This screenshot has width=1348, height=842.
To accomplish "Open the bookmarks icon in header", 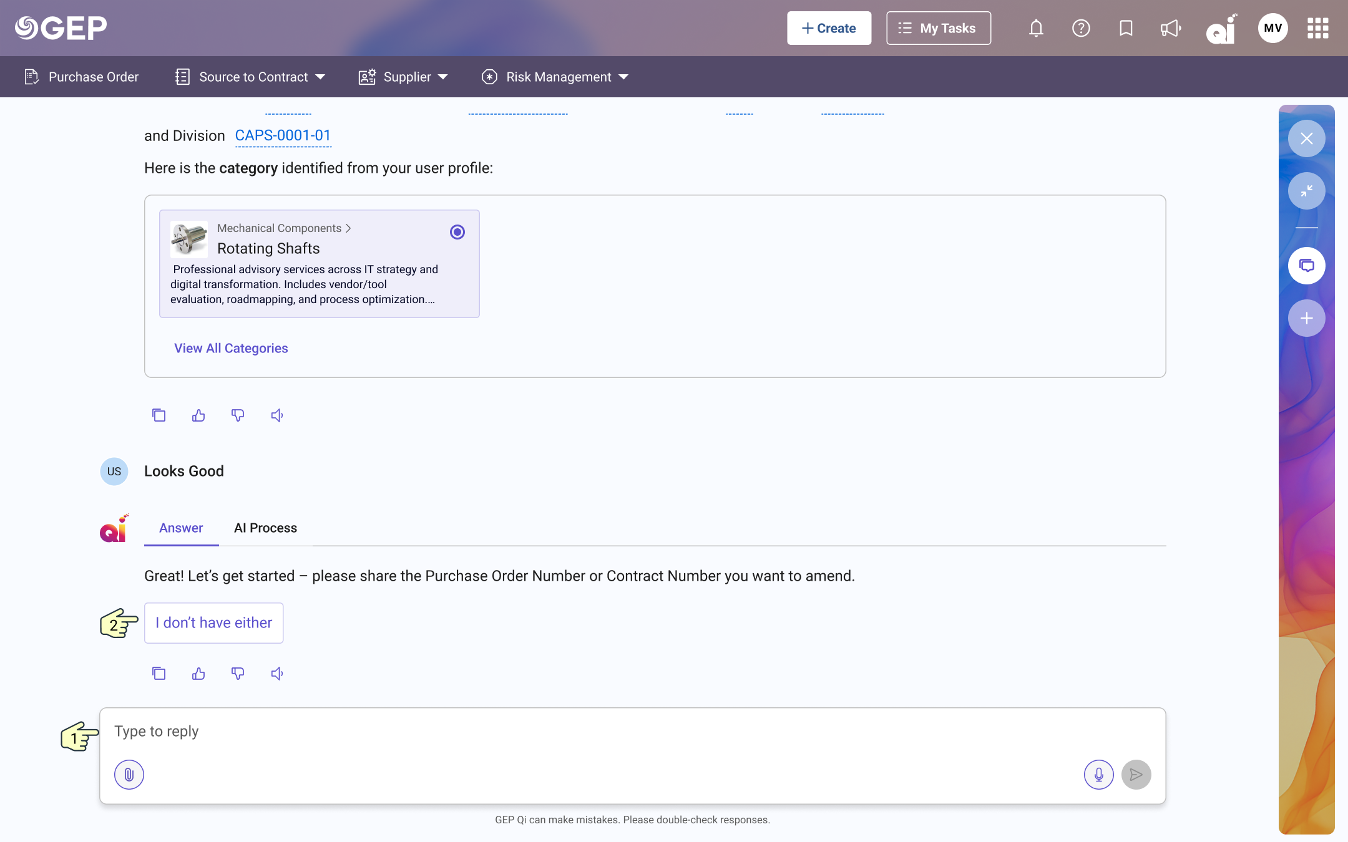I will [x=1126, y=28].
